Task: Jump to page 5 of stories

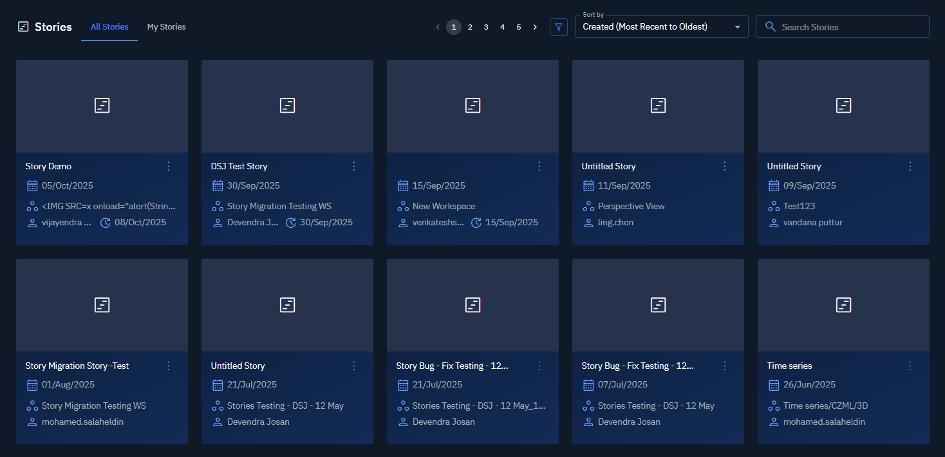Action: (x=519, y=27)
